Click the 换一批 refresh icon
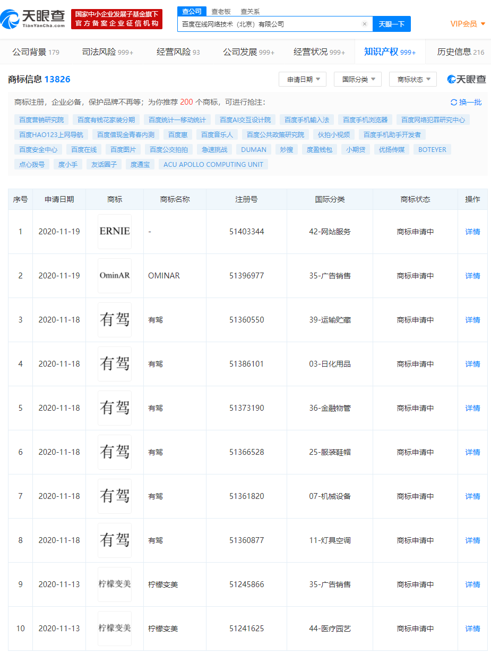The image size is (491, 653). coord(454,103)
